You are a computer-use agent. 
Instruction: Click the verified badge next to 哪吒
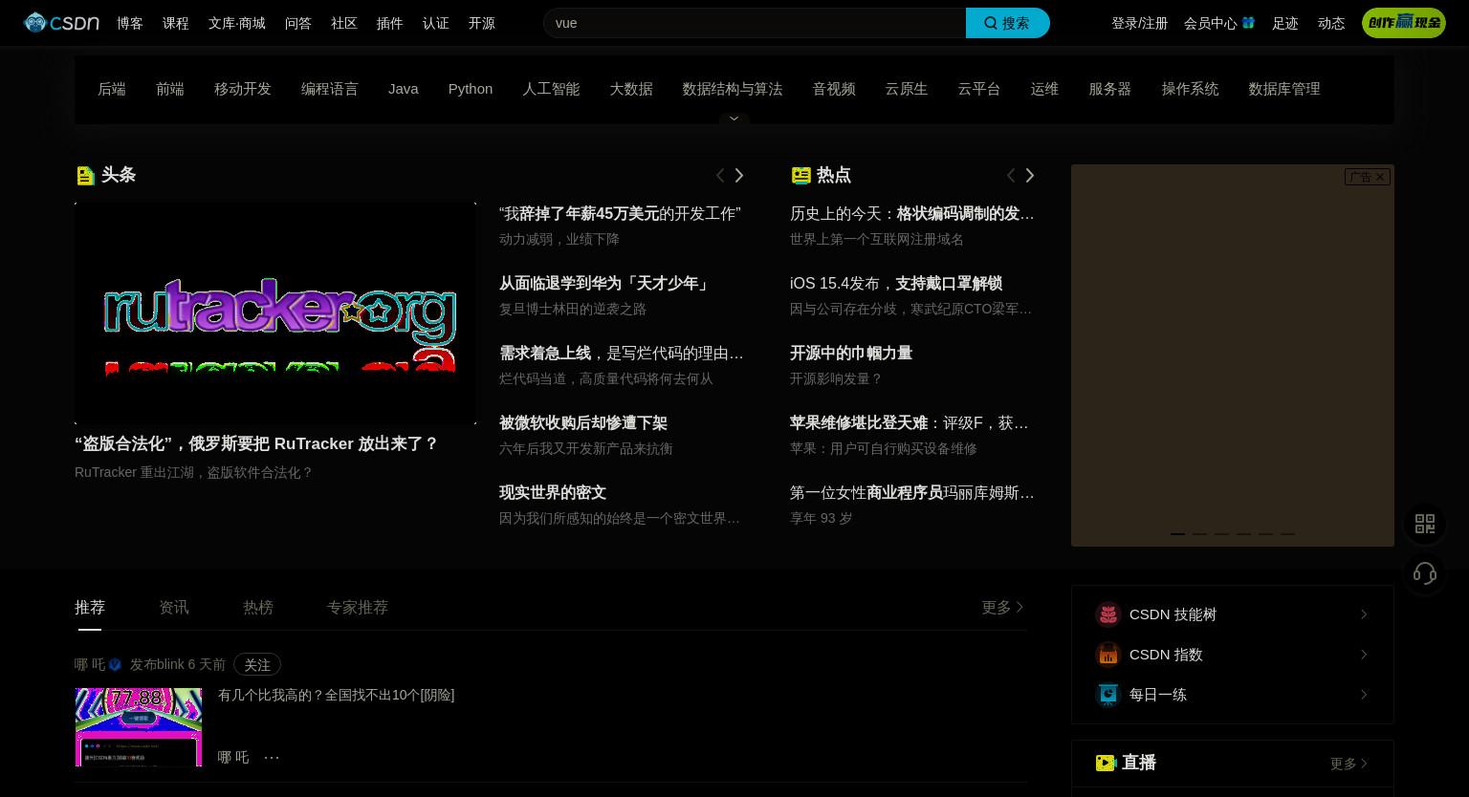coord(115,665)
